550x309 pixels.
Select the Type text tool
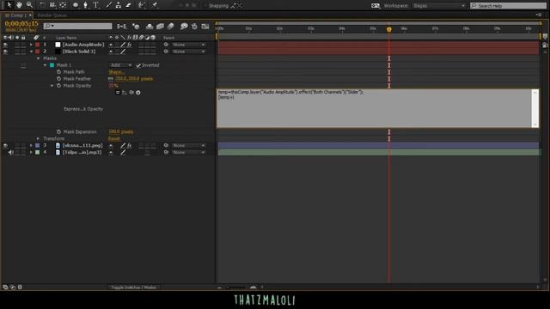[x=95, y=5]
